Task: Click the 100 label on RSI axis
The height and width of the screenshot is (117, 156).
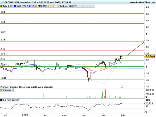Action: point(148,100)
